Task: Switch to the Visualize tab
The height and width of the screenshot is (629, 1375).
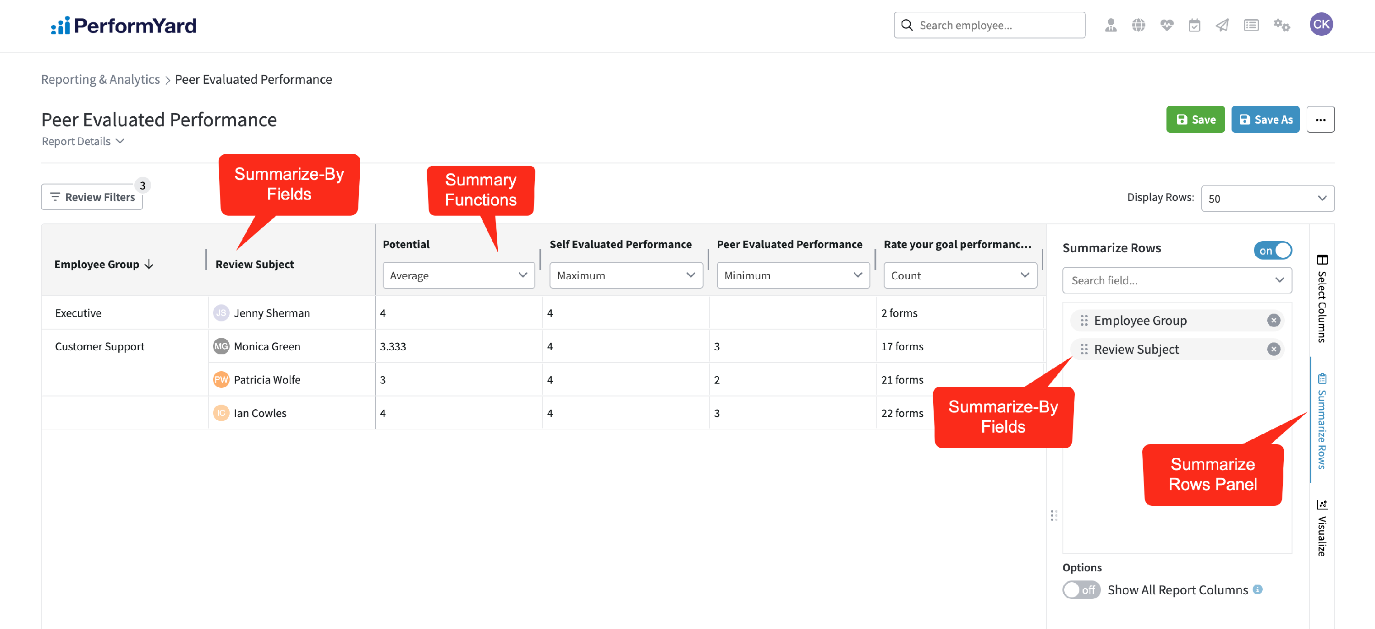Action: [x=1321, y=528]
